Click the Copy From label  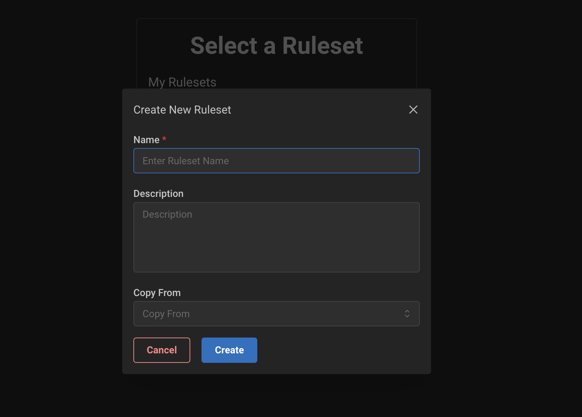point(157,293)
